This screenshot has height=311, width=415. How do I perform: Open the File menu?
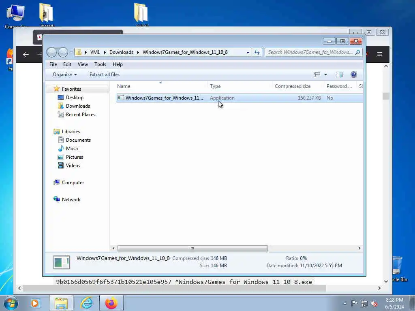[x=53, y=64]
